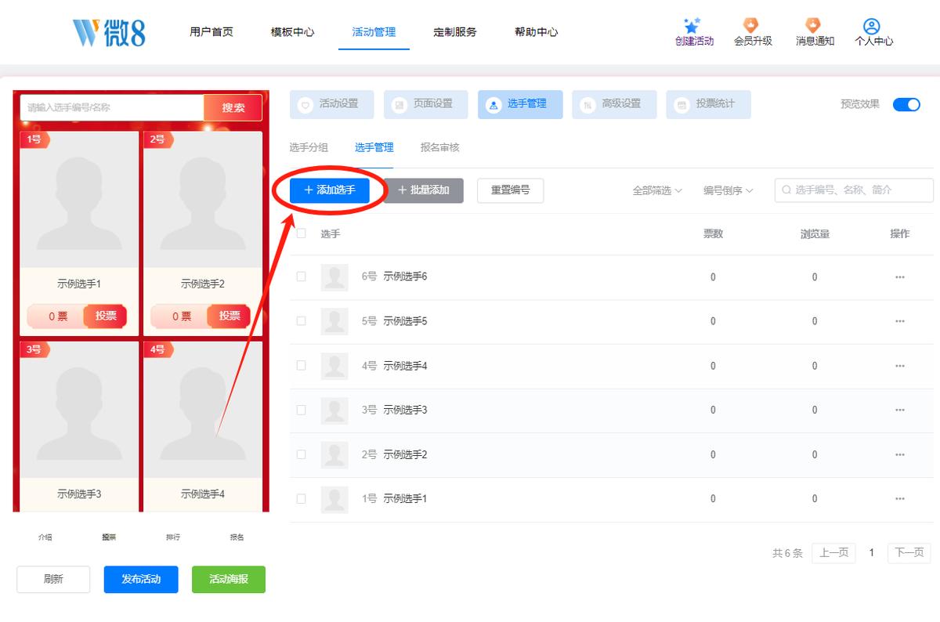The image size is (940, 622).
Task: Click the 投票统计 tab icon
Action: point(681,104)
